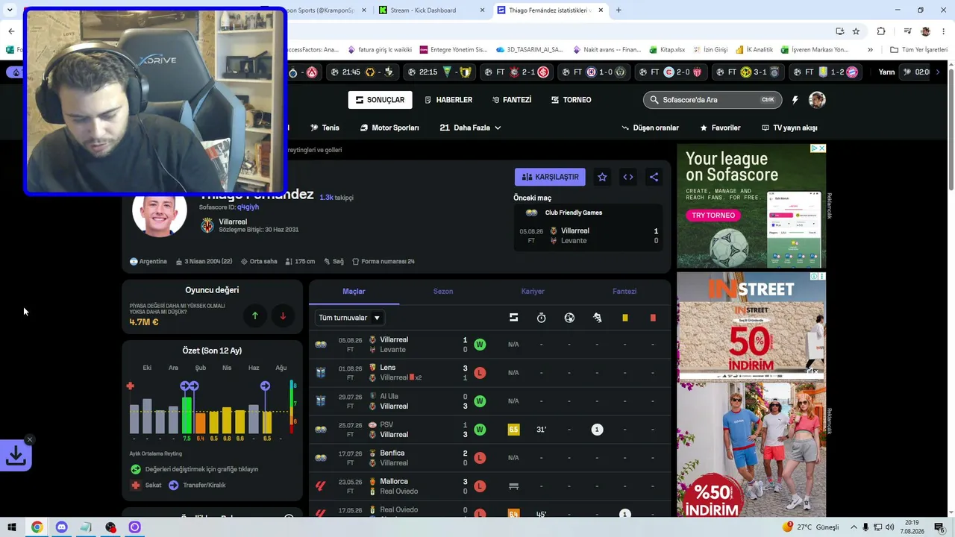Open previous match Villarreal vs Levante card
The width and height of the screenshot is (955, 537).
click(x=588, y=236)
